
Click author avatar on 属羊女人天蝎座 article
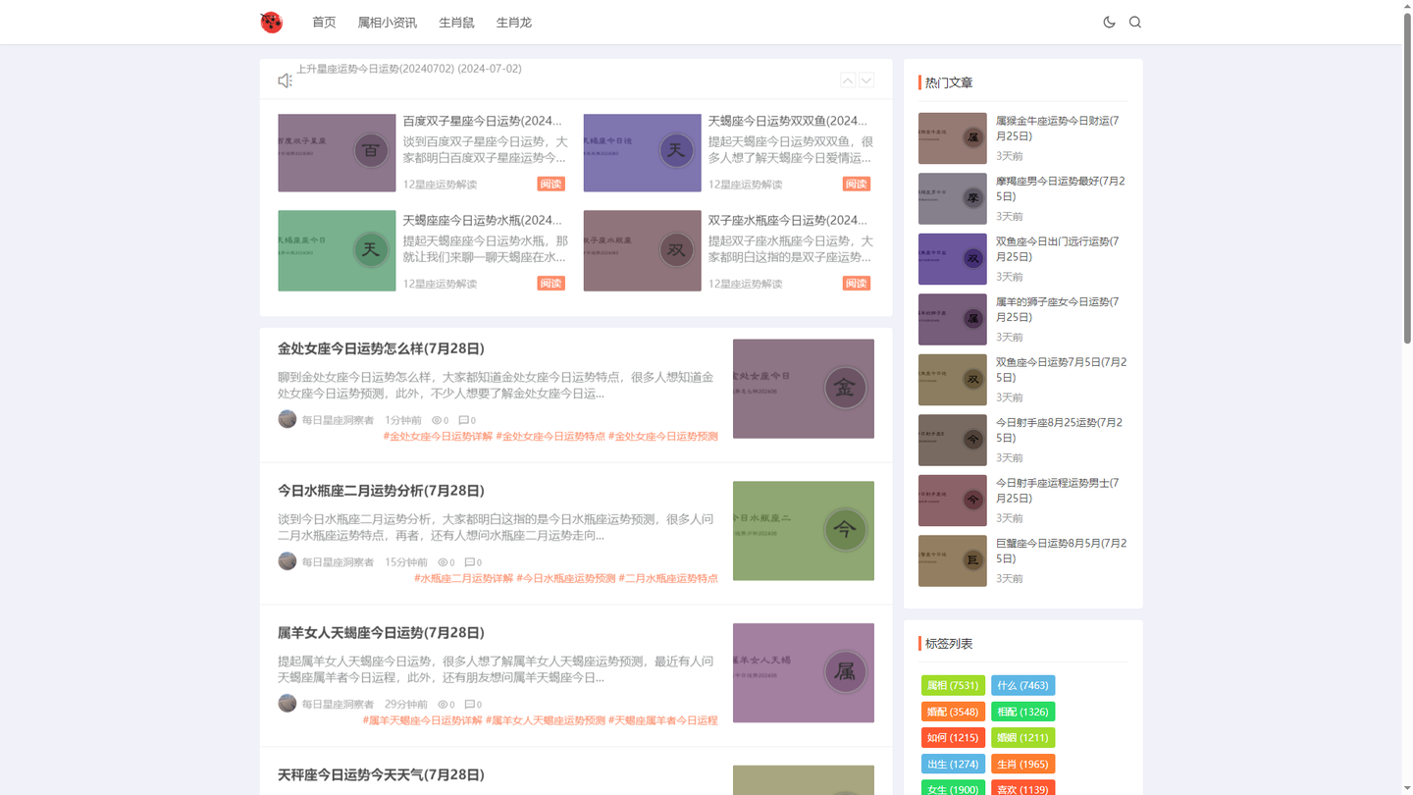click(x=288, y=704)
